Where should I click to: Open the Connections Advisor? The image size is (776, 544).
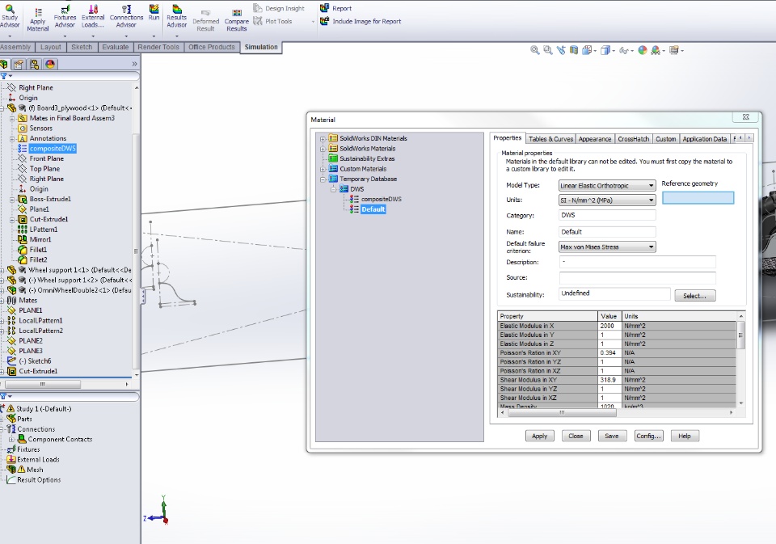[126, 16]
